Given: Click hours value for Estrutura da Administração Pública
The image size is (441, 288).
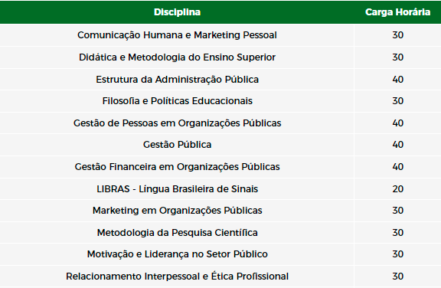Looking at the screenshot, I should pyautogui.click(x=397, y=80).
